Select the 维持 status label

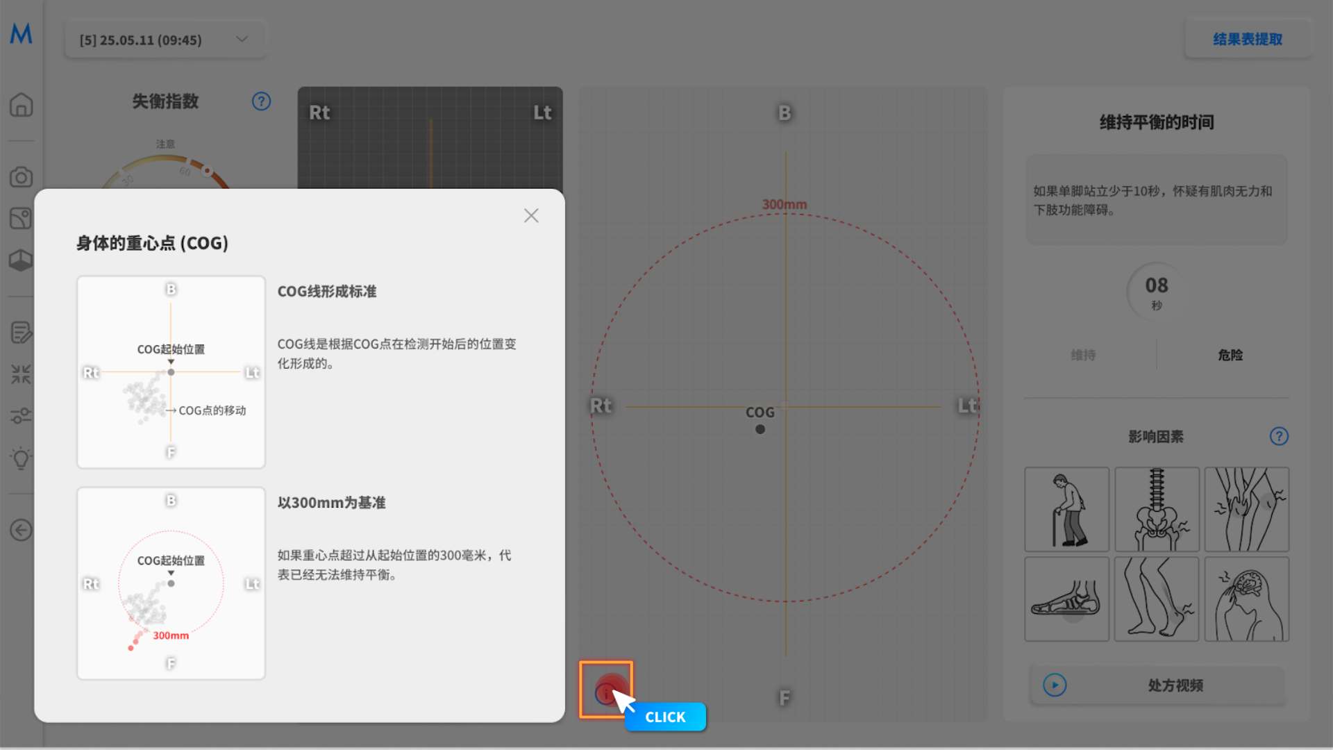pyautogui.click(x=1082, y=355)
